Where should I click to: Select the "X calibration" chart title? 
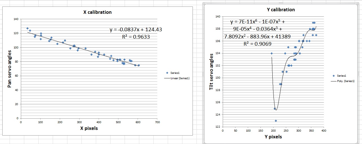point(97,12)
